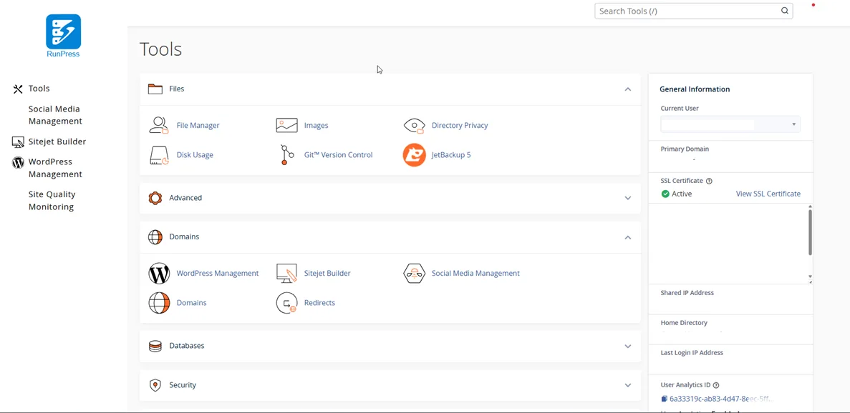Open the Current User dropdown
850x413 pixels.
tap(730, 124)
